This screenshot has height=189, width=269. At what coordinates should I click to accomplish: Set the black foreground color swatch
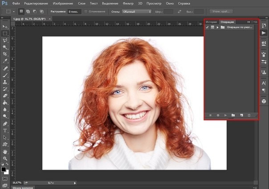(4, 169)
